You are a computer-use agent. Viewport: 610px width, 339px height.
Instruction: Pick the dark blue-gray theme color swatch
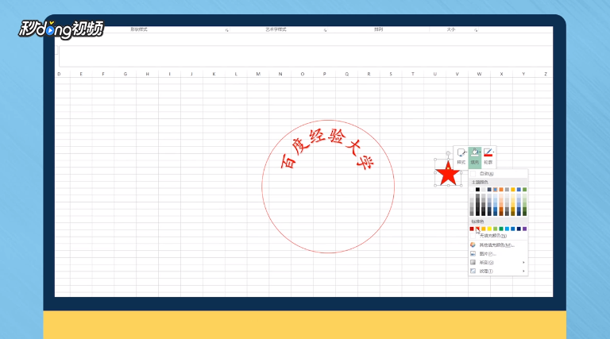[x=489, y=189]
